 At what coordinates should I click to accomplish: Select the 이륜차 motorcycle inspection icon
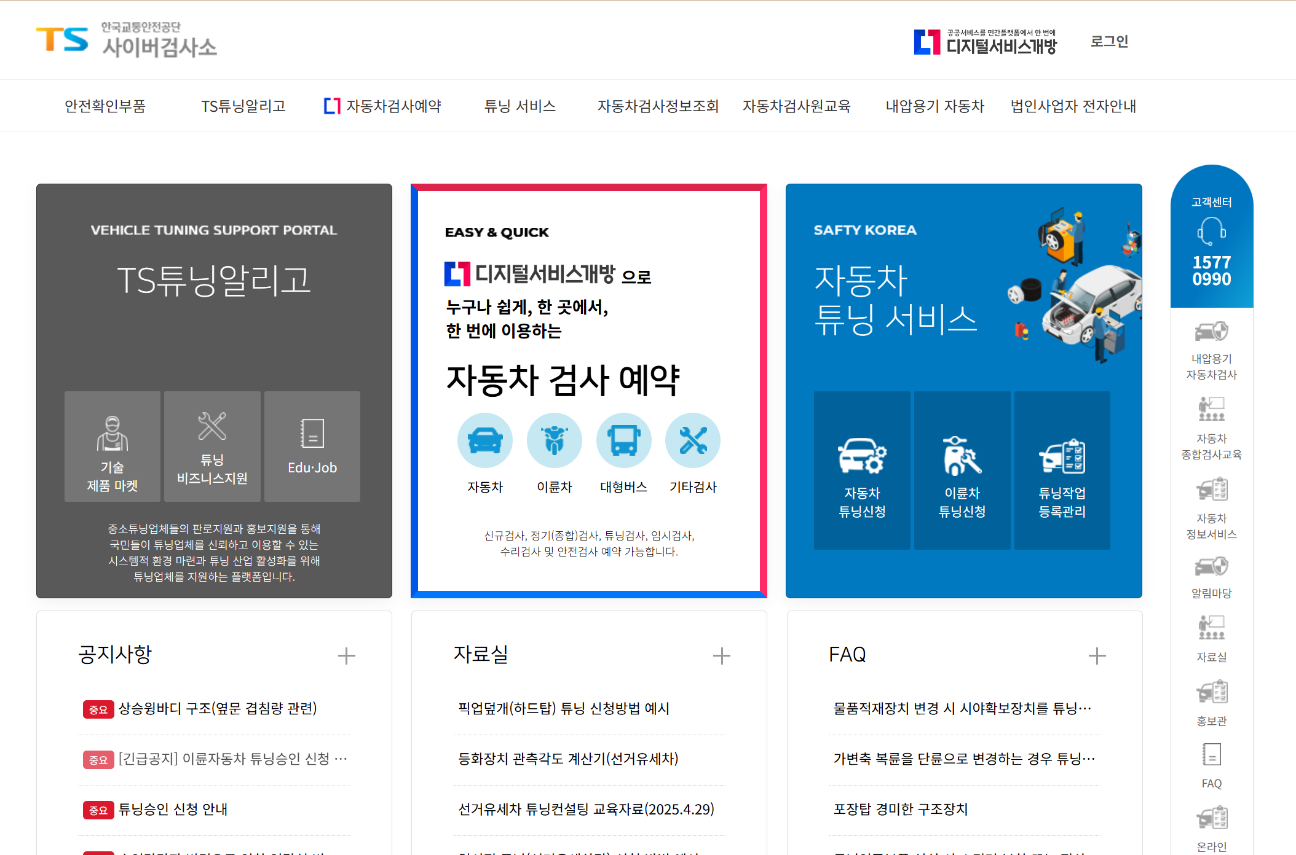[554, 440]
